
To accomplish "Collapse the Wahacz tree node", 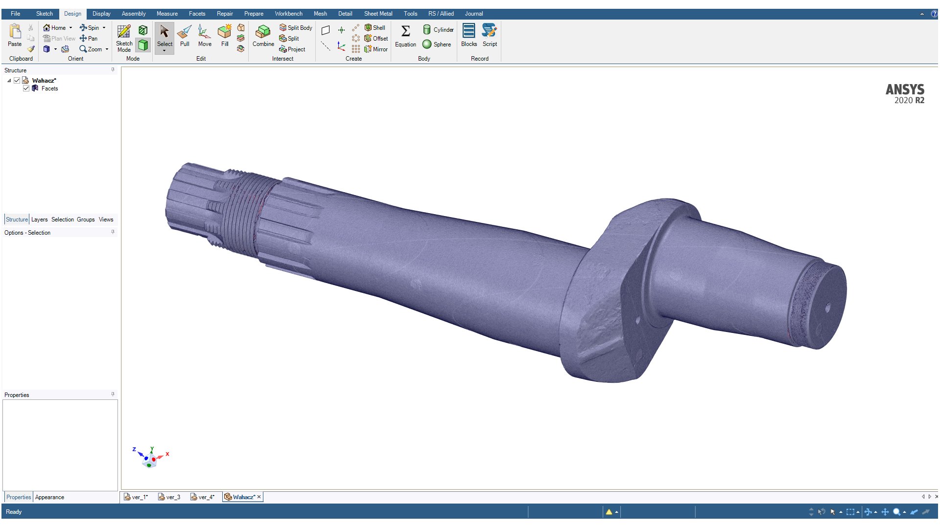I will pos(9,81).
